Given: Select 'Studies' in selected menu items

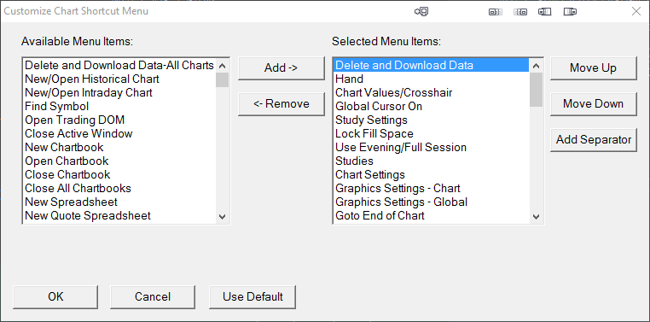Looking at the screenshot, I should coord(432,161).
